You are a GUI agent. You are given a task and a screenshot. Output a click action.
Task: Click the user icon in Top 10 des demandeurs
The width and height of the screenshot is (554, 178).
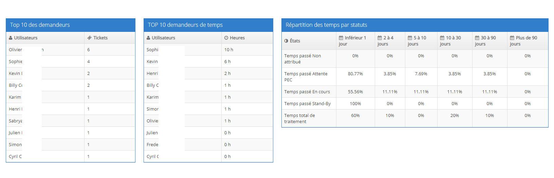click(11, 38)
